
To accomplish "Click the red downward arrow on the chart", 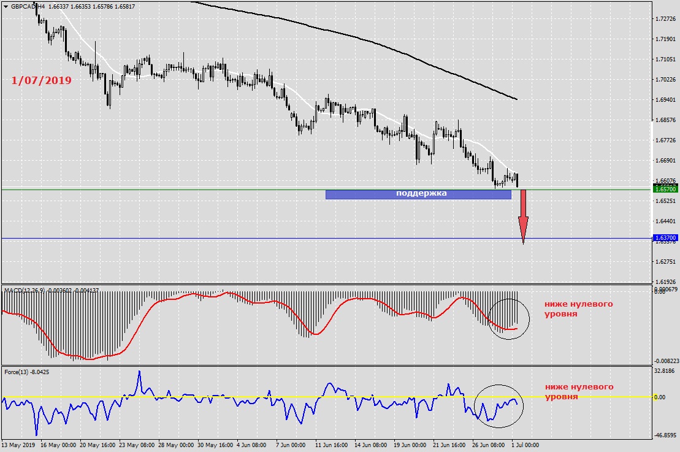I will pos(523,216).
